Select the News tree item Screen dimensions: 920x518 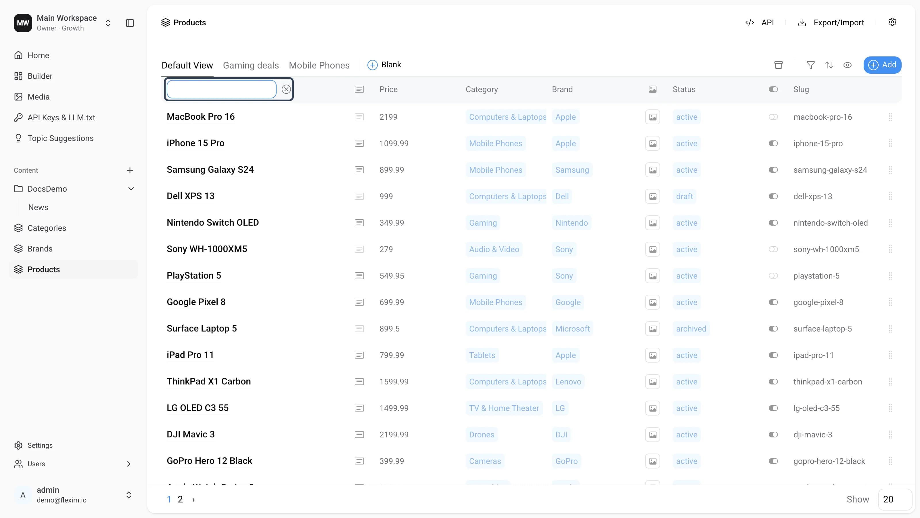click(38, 207)
